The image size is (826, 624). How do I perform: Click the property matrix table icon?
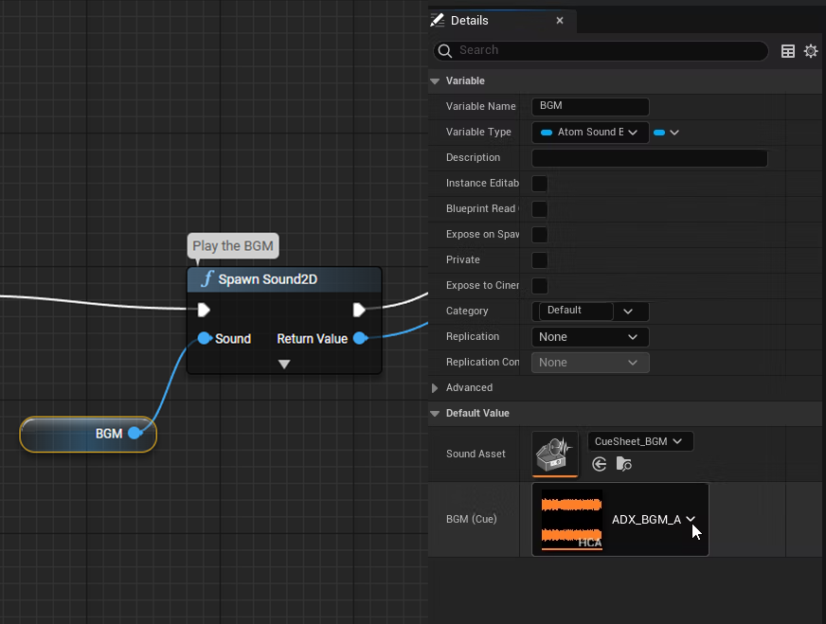pyautogui.click(x=787, y=51)
